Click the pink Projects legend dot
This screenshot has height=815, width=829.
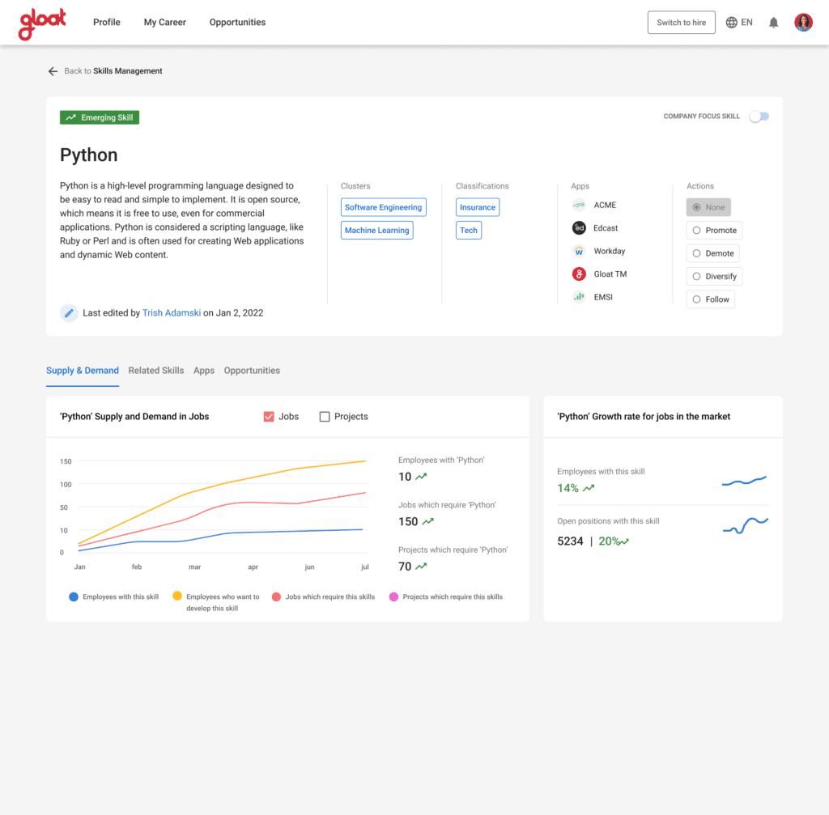click(393, 596)
